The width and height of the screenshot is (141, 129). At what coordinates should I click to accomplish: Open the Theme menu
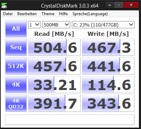pos(48,14)
